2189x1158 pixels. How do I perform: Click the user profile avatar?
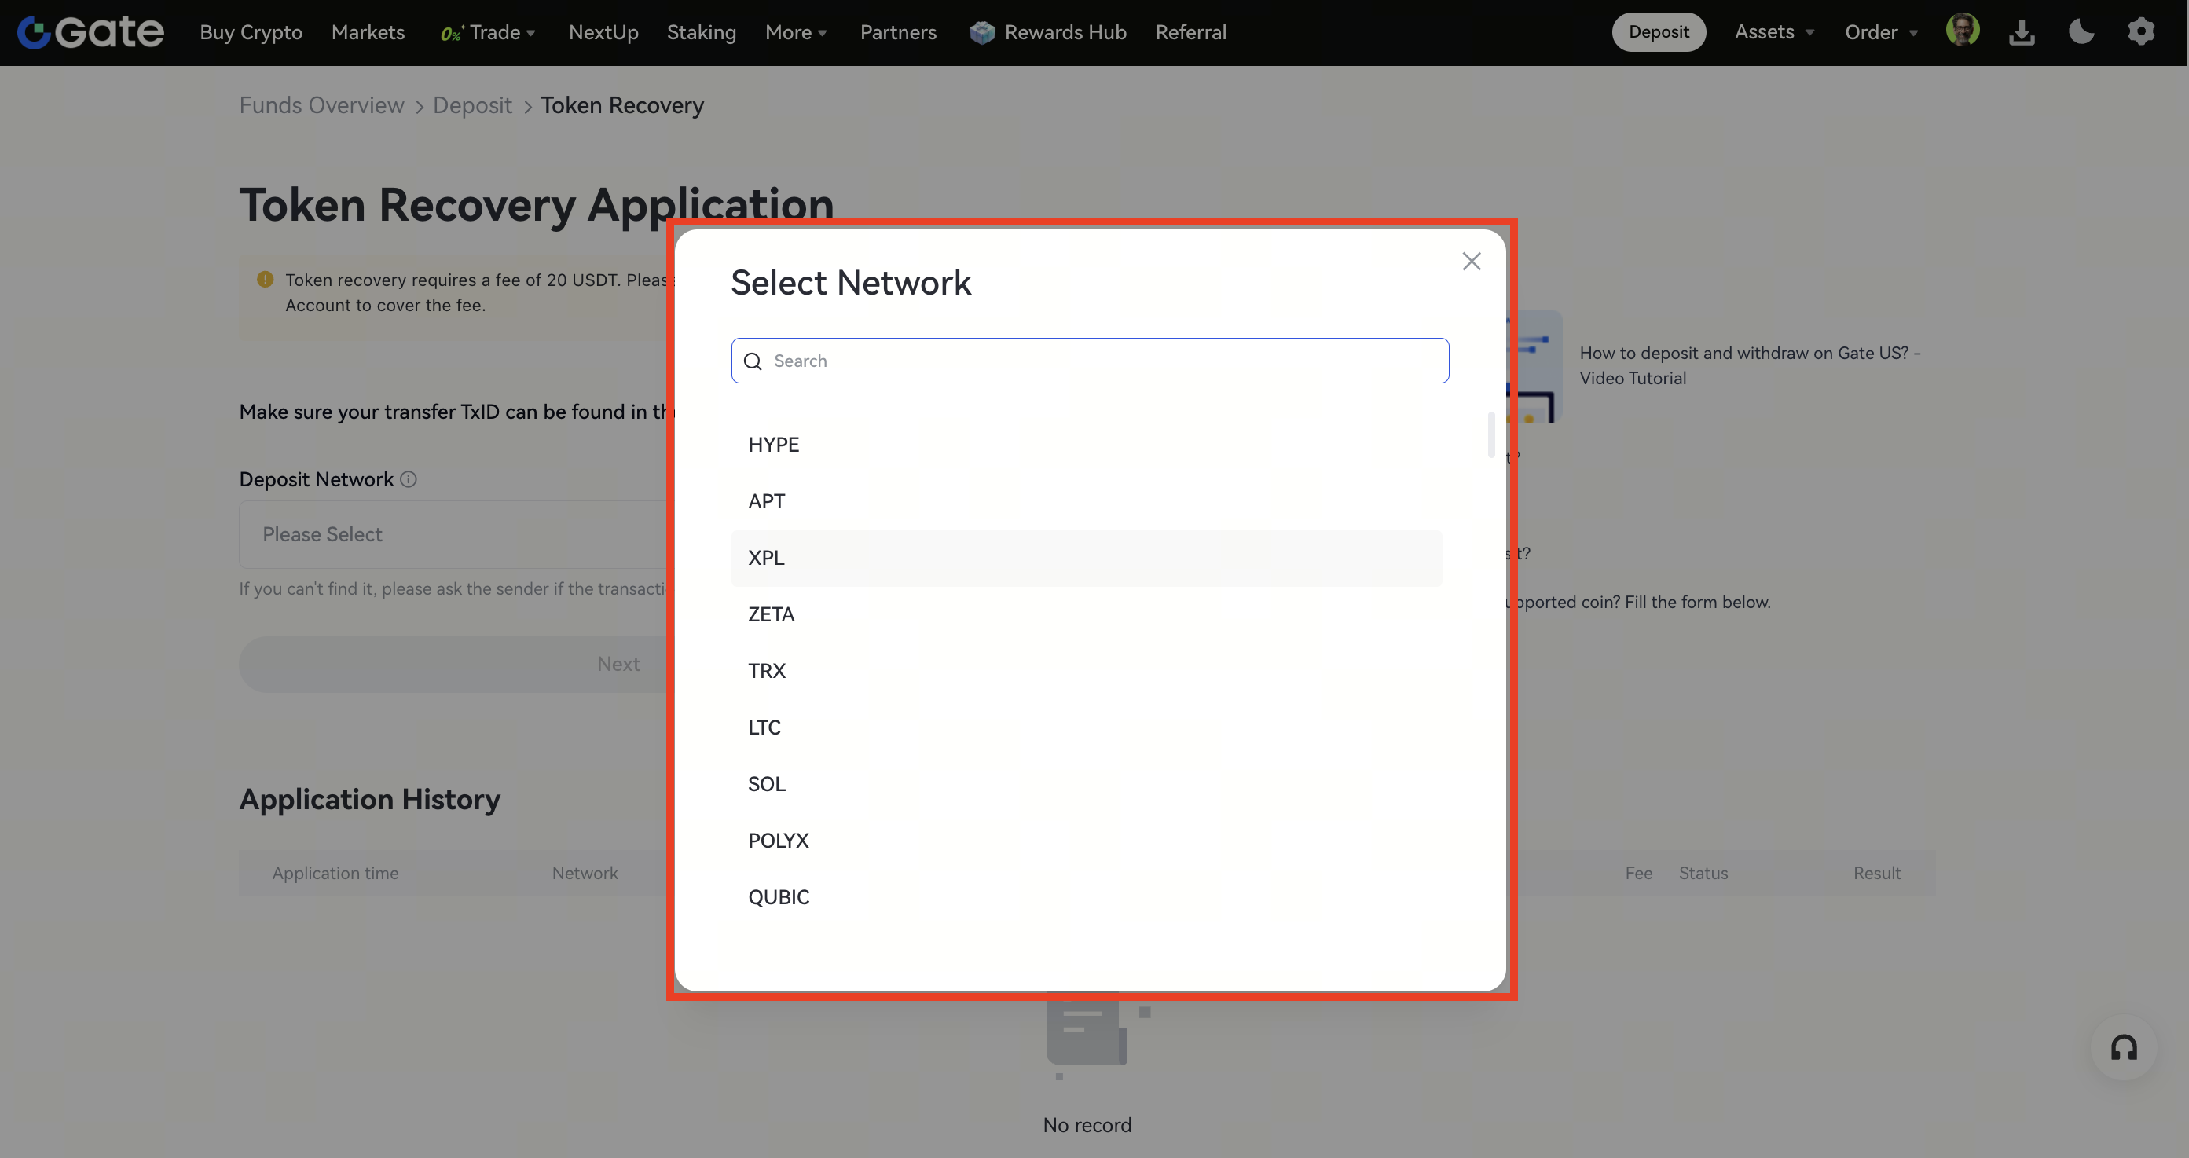tap(1962, 31)
